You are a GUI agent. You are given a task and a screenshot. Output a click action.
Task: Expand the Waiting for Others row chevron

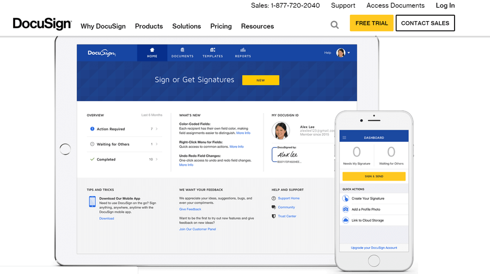157,144
